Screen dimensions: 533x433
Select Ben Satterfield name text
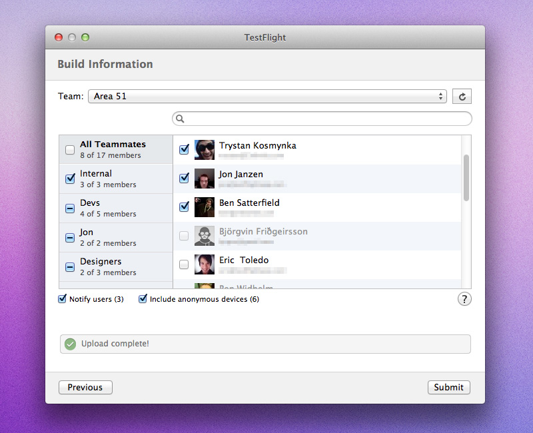pyautogui.click(x=249, y=203)
